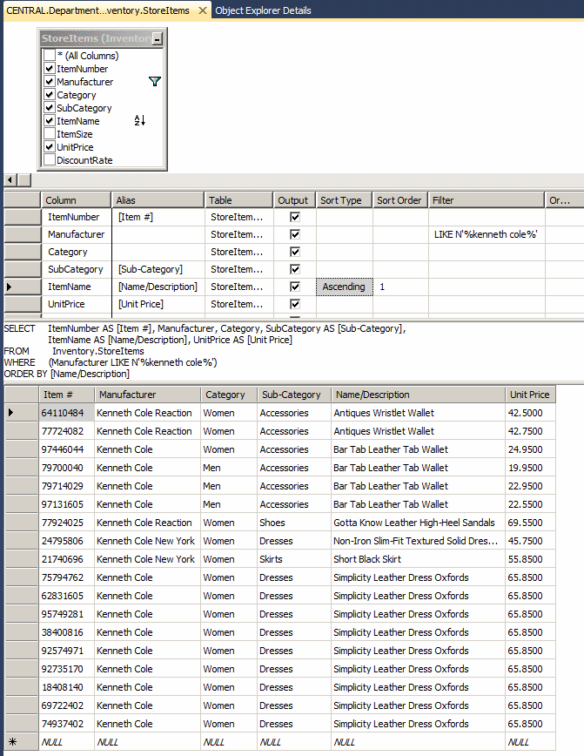Image resolution: width=584 pixels, height=756 pixels.
Task: Select the unit price cell 69.5500
Action: (530, 523)
